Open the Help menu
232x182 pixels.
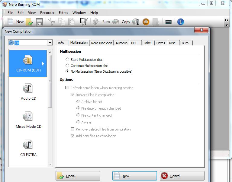(94, 13)
